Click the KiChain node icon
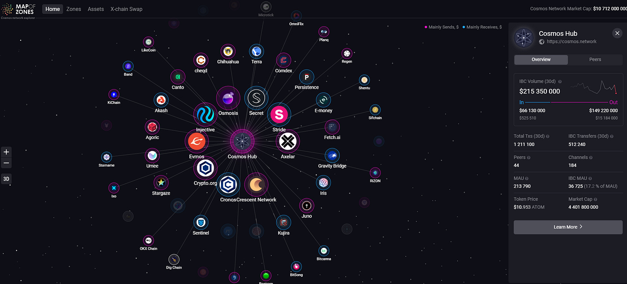627x284 pixels. 114,95
